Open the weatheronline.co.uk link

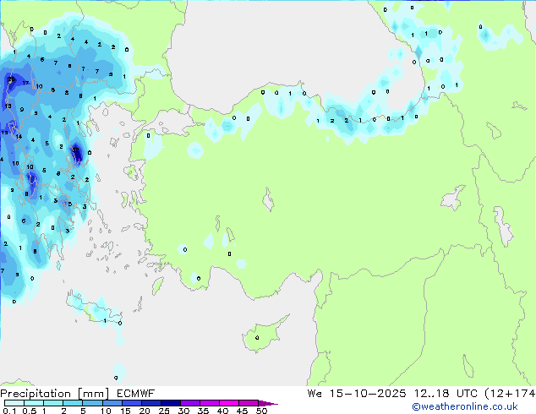(465, 406)
